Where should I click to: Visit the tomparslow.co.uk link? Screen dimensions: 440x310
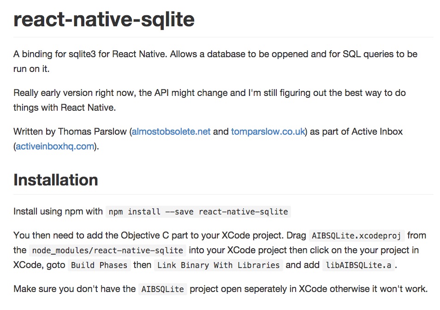pos(268,131)
